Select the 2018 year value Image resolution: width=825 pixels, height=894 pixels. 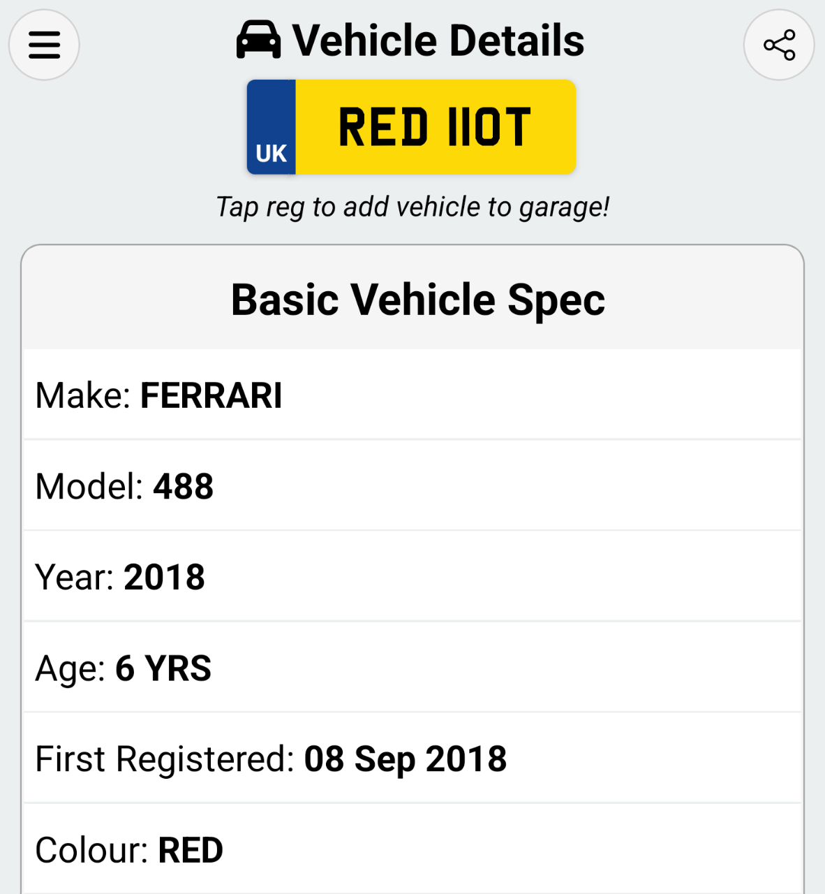pos(164,578)
